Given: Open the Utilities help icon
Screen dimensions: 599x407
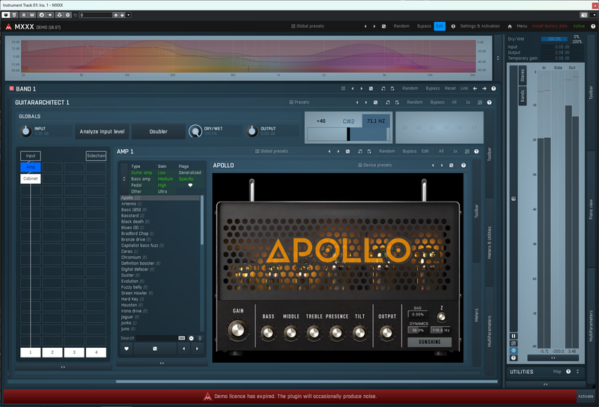Looking at the screenshot, I should pyautogui.click(x=568, y=372).
